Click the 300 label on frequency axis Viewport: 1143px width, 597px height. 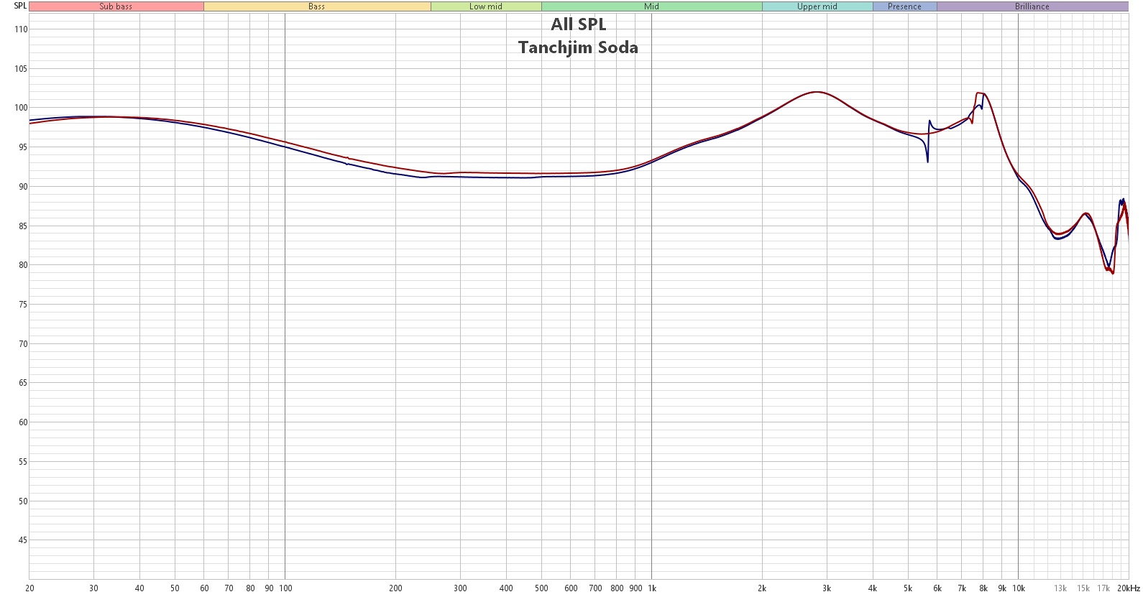coord(460,588)
